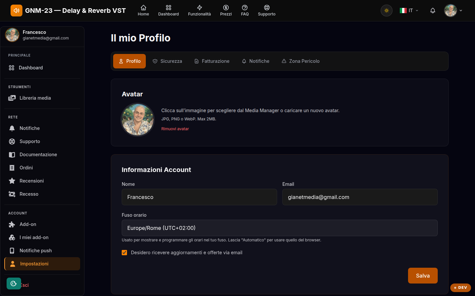This screenshot has height=296, width=475.
Task: Open Libreria media in the sidebar
Action: (x=42, y=98)
